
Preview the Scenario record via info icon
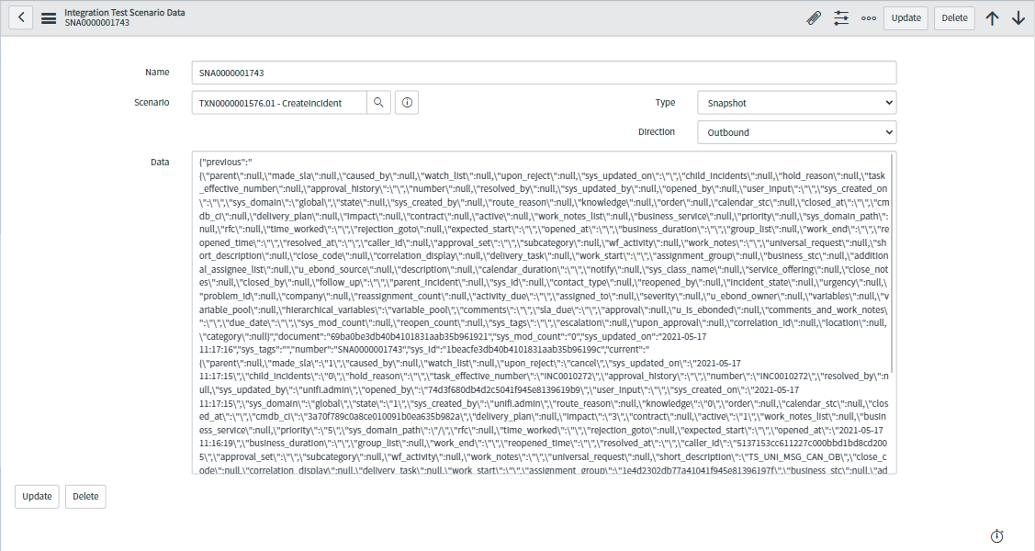407,103
